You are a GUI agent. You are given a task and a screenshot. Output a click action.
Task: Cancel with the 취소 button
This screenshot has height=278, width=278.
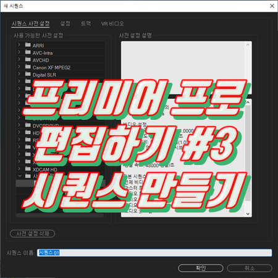tap(250, 268)
